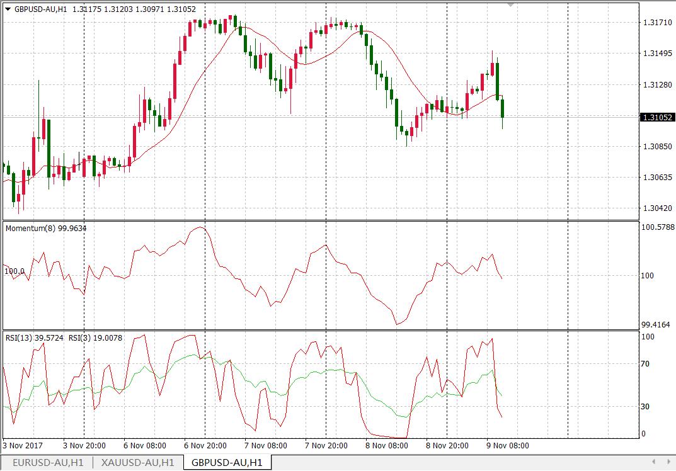The height and width of the screenshot is (471, 676).
Task: Click the '7 Nov 08:00' time axis label
Action: pos(266,446)
